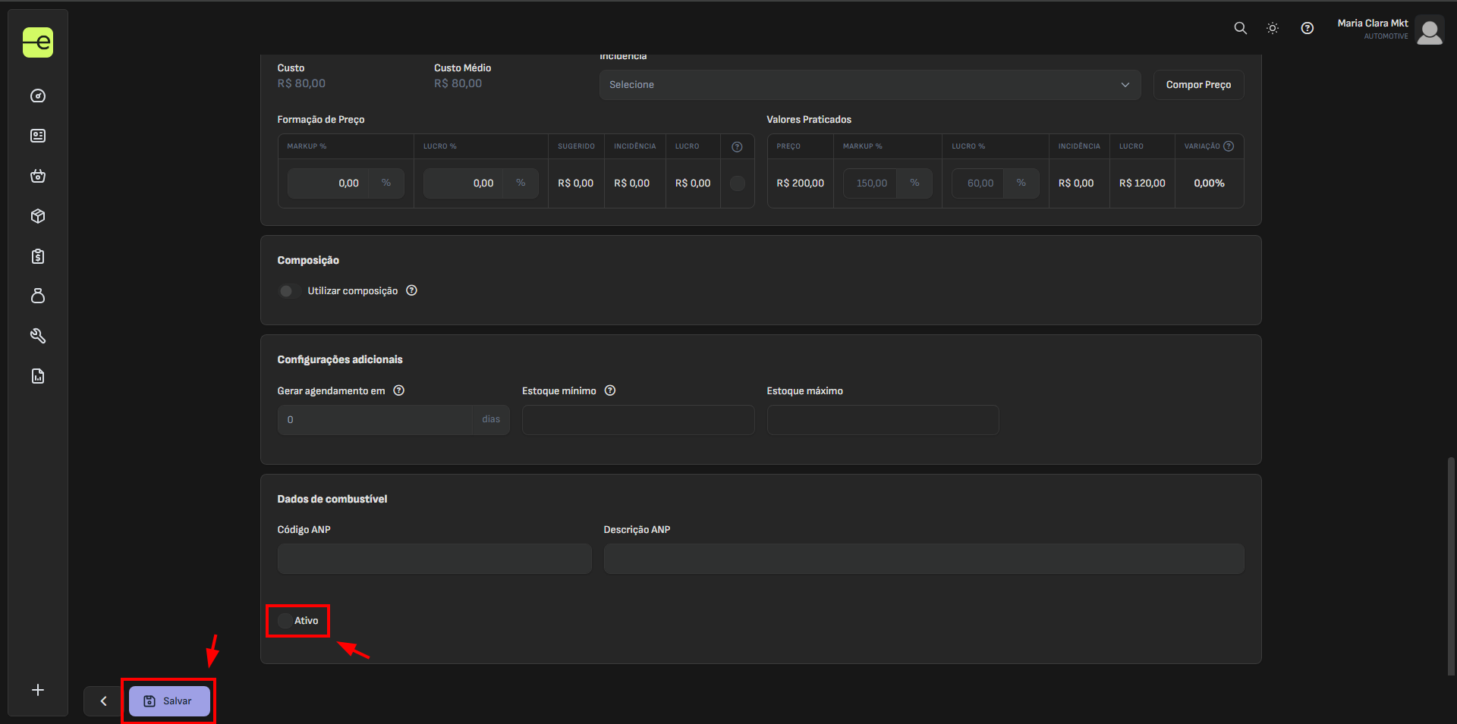Screen dimensions: 1457x724
Task: Click the Custo Médio value
Action: tap(458, 83)
